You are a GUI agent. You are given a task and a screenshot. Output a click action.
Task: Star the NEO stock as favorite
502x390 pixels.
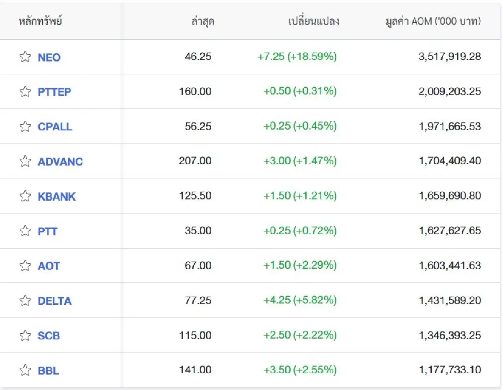point(25,57)
